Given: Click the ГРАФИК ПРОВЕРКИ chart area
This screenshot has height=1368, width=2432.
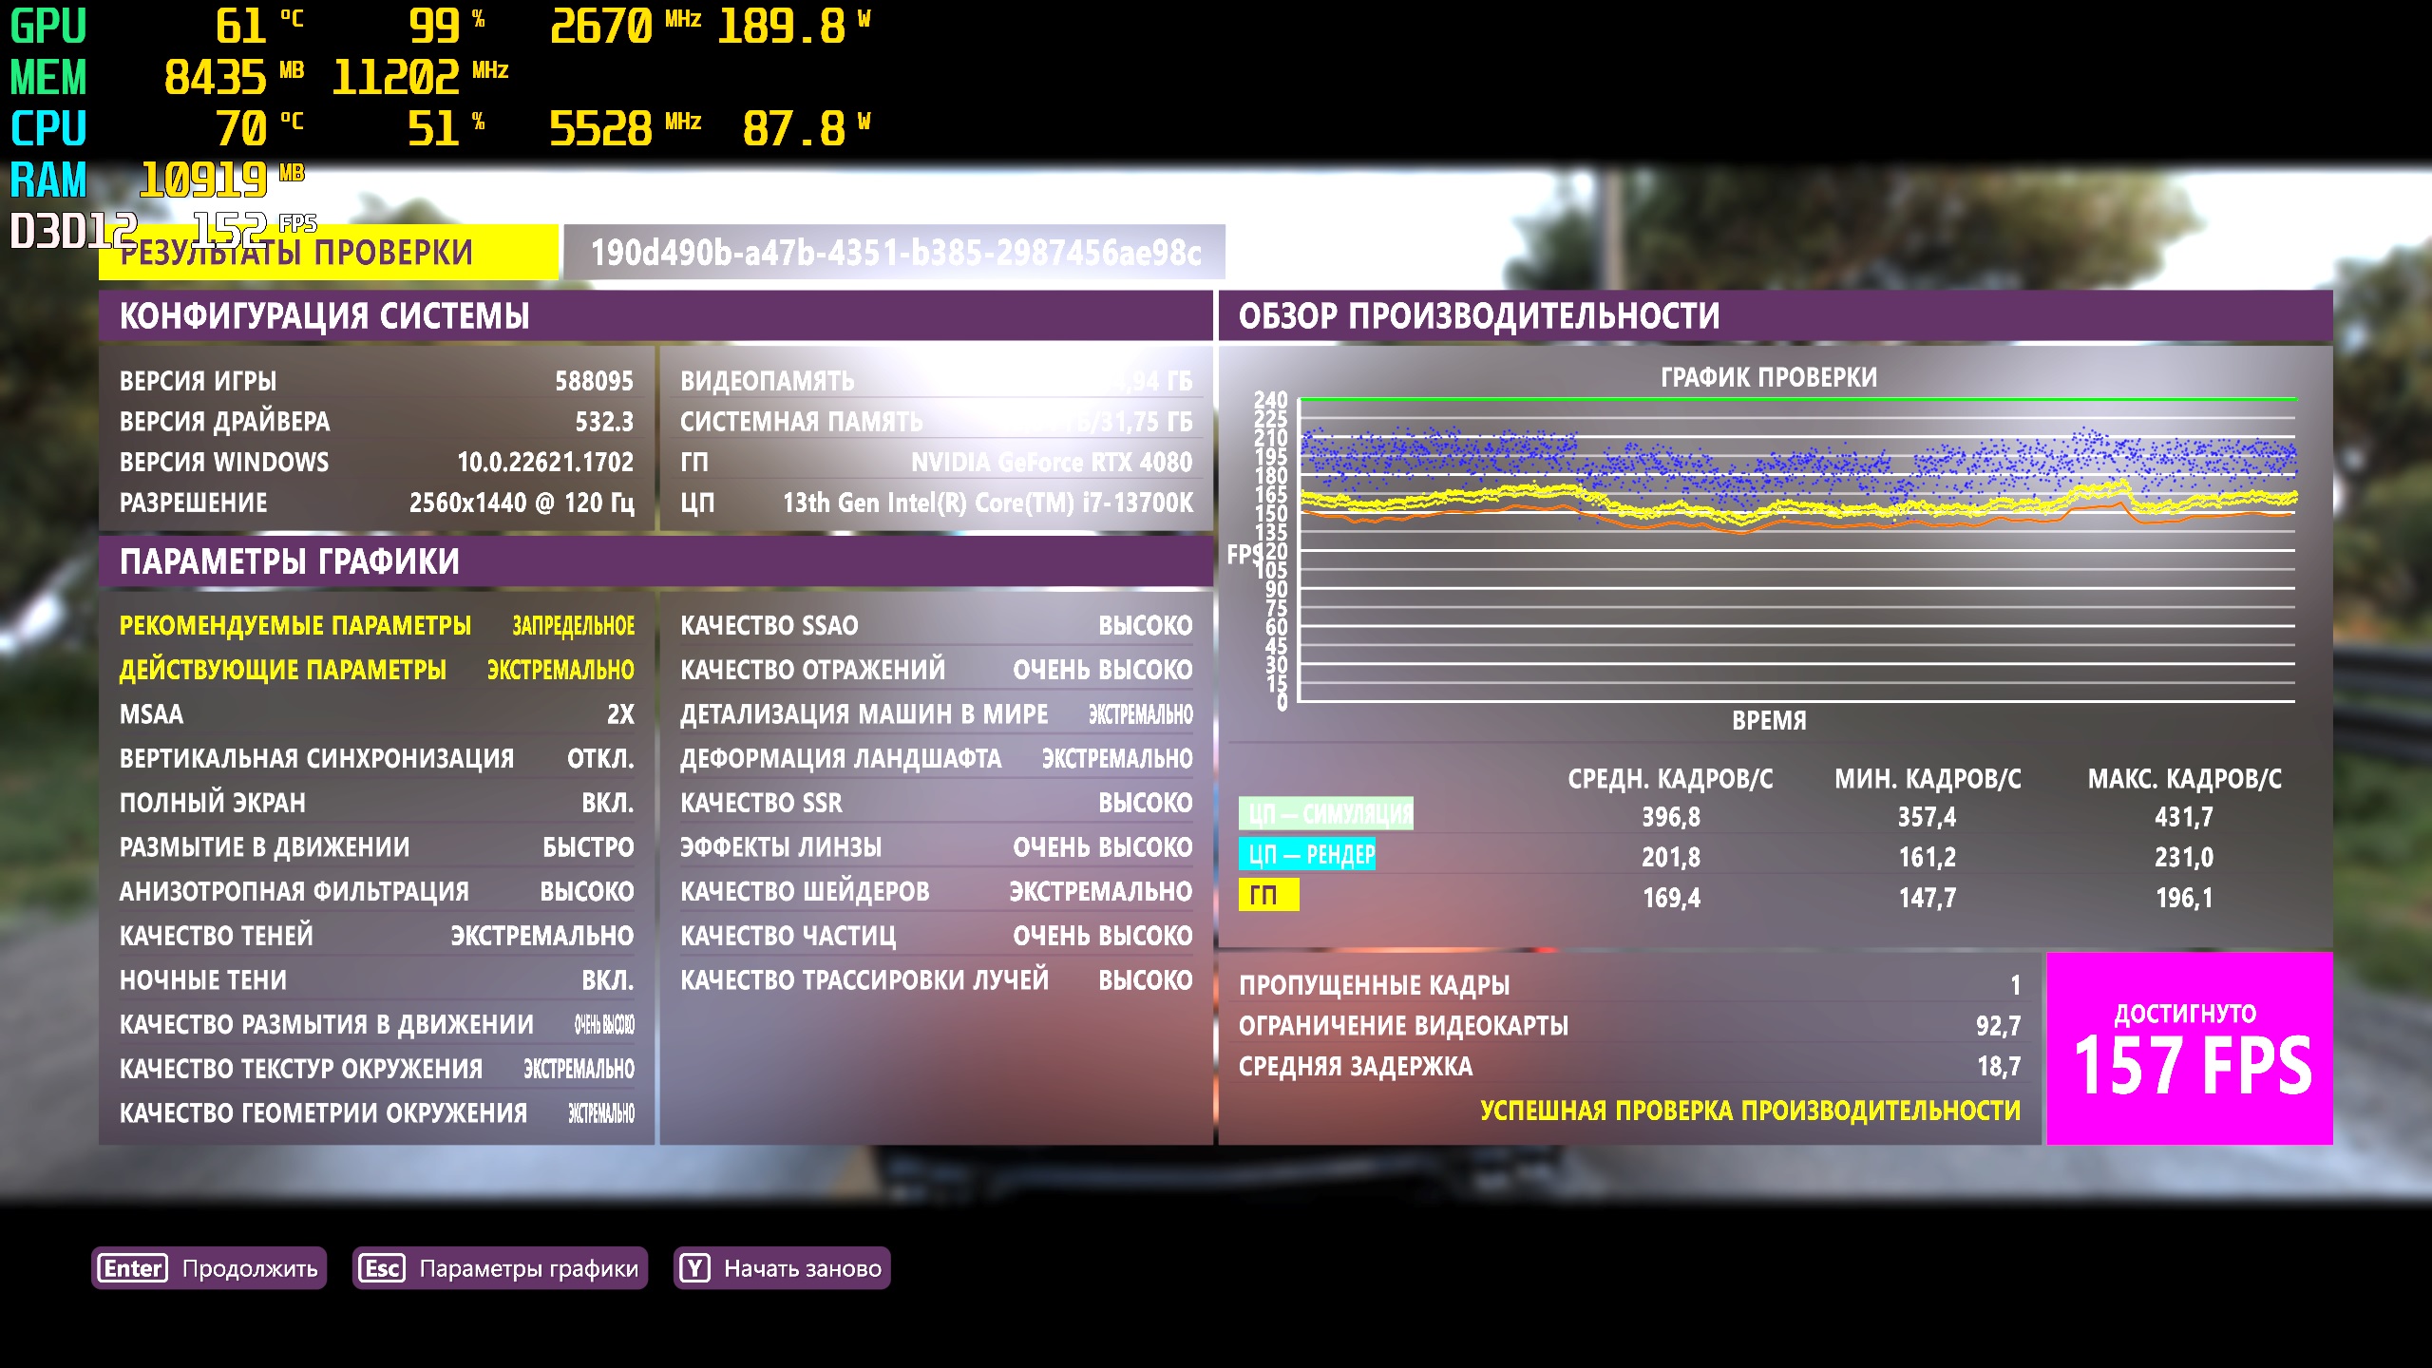Looking at the screenshot, I should tap(1795, 551).
